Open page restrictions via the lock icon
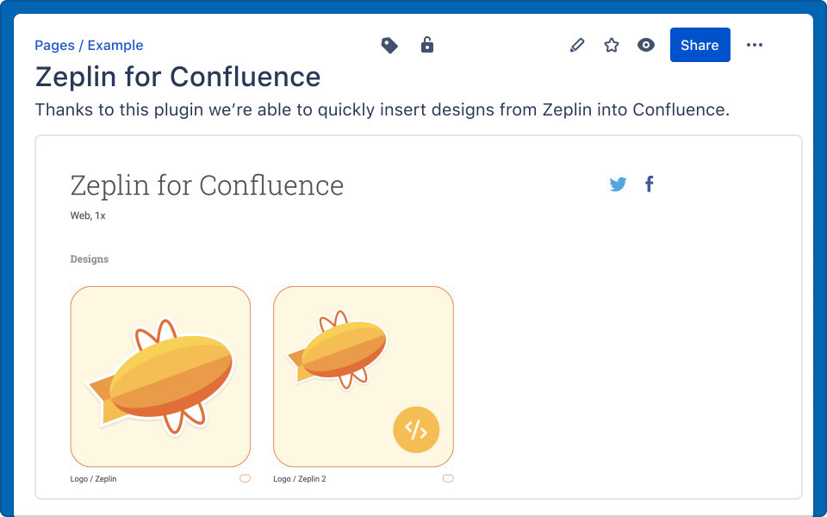The width and height of the screenshot is (827, 517). tap(427, 45)
